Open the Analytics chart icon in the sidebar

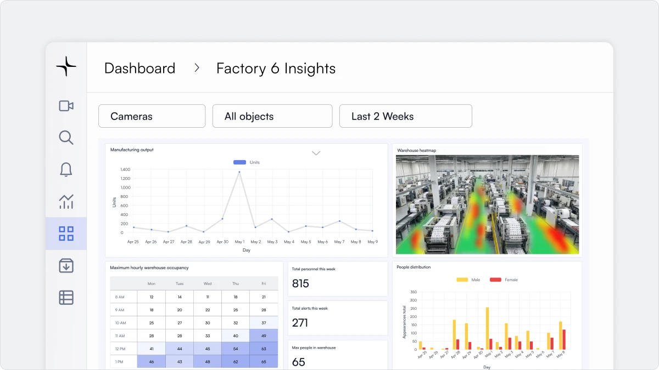pyautogui.click(x=66, y=202)
